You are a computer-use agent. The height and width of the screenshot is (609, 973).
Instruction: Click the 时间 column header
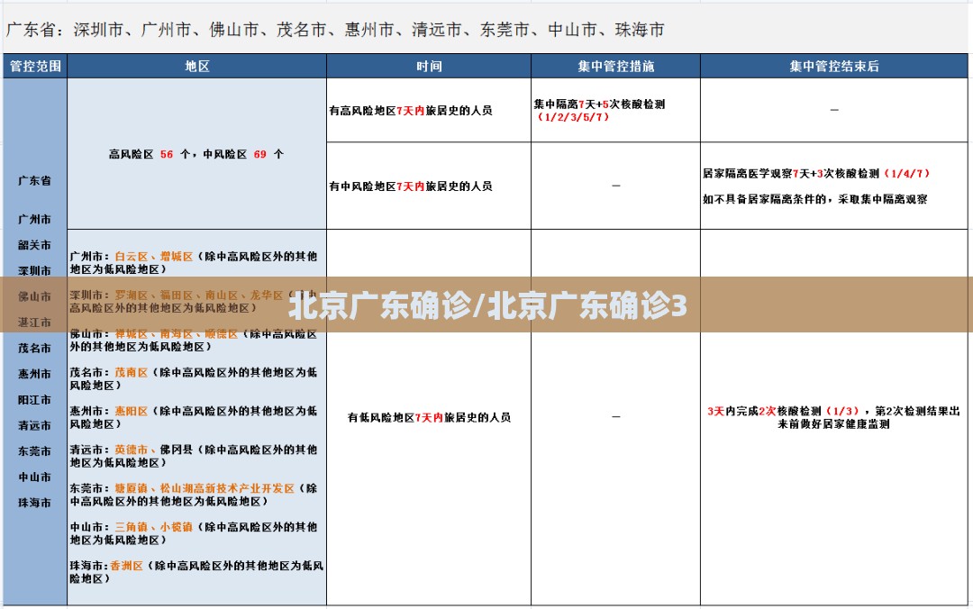[x=429, y=66]
